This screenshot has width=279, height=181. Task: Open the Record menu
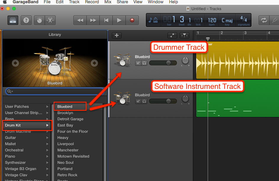[92, 2]
